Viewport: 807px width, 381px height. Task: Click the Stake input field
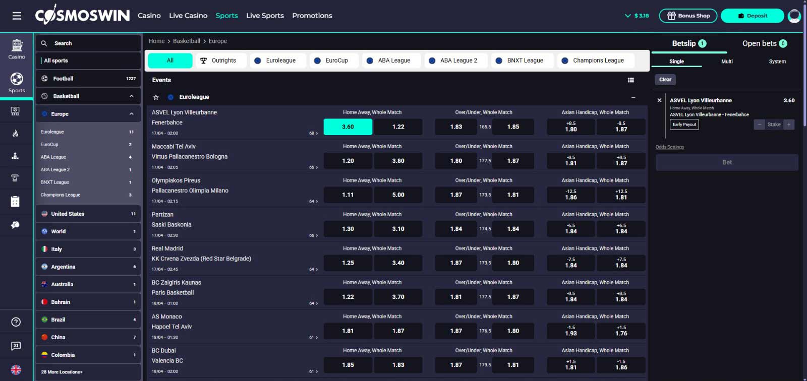pos(774,124)
